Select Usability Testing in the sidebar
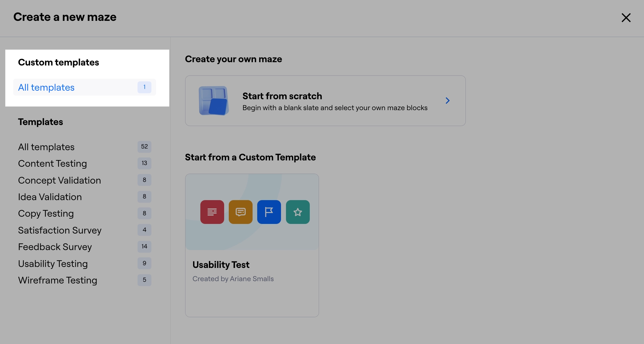 pyautogui.click(x=53, y=264)
